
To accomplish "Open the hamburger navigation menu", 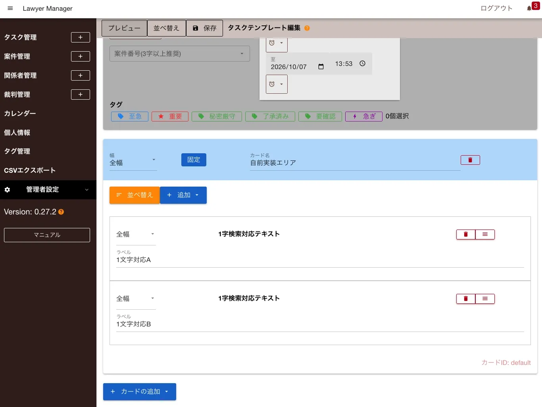I will point(10,8).
